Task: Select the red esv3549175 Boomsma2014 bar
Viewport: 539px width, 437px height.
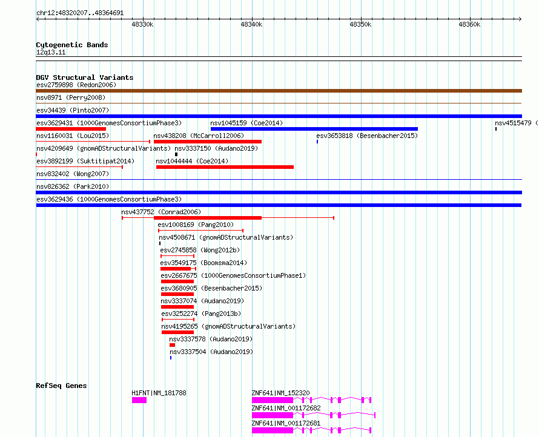Action: (x=176, y=269)
